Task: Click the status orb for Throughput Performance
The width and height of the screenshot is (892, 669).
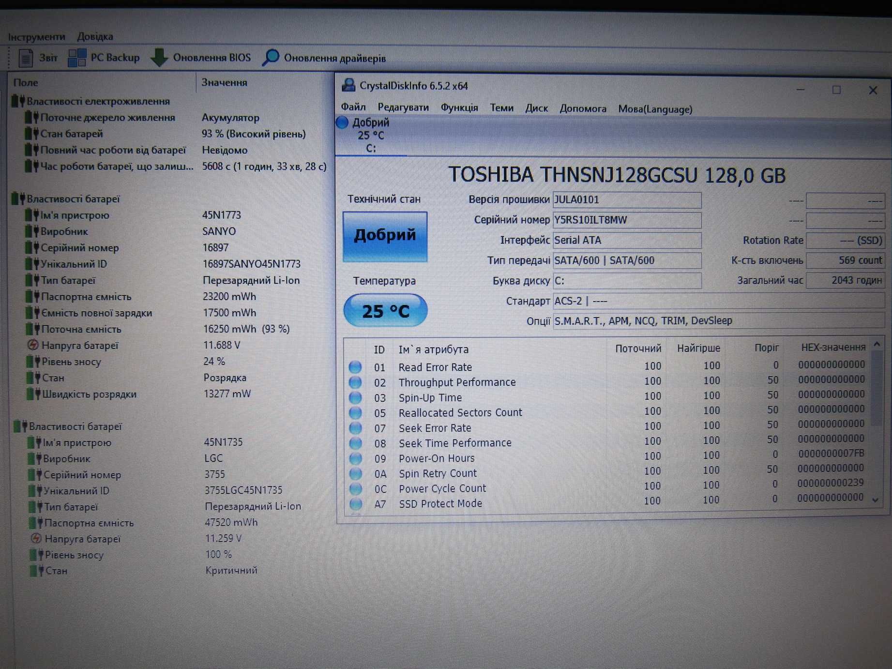Action: (355, 382)
